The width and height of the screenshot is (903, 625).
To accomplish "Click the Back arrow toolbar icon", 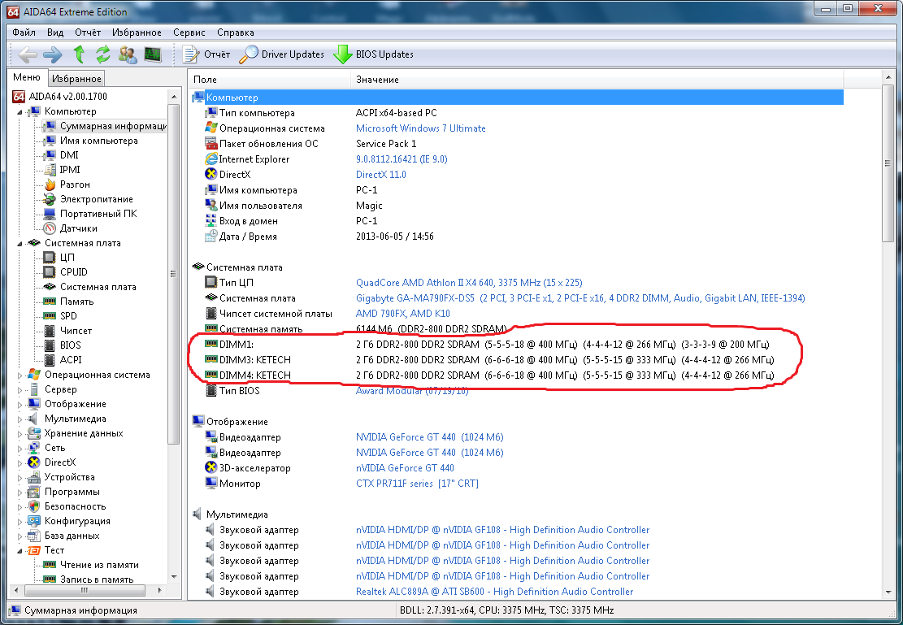I will tap(28, 54).
